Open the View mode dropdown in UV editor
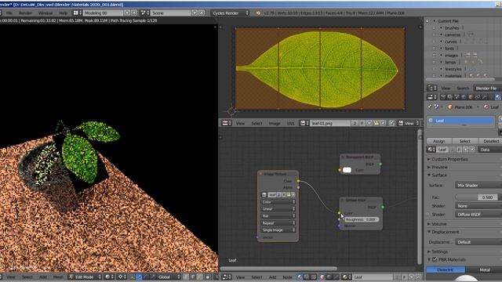Viewport: 502px width, 282px height. pos(409,123)
